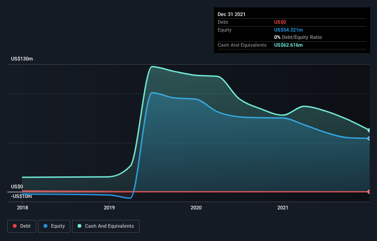Image resolution: width=377 pixels, height=241 pixels.
Task: Click the 2021 x-axis label
Action: pos(283,208)
